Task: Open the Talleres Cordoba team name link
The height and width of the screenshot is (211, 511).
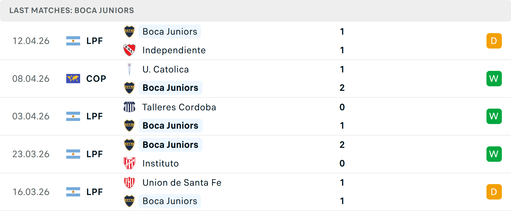Action: (179, 107)
